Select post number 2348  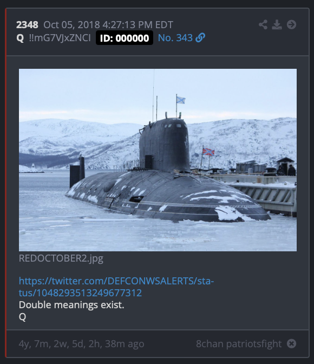27,25
